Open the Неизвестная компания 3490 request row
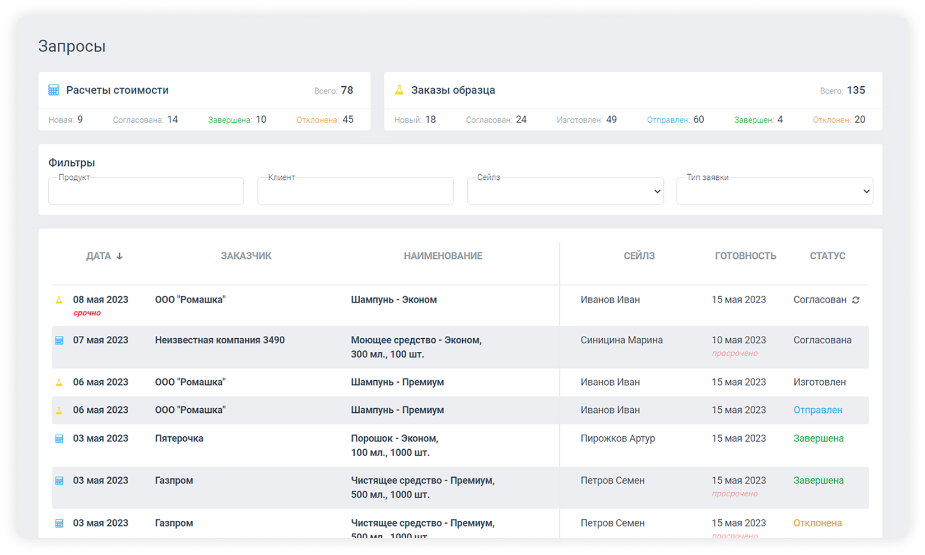The height and width of the screenshot is (555, 925). click(x=220, y=341)
